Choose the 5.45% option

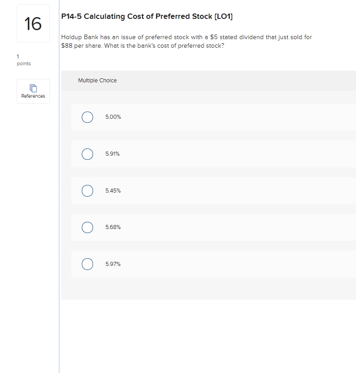click(x=87, y=191)
